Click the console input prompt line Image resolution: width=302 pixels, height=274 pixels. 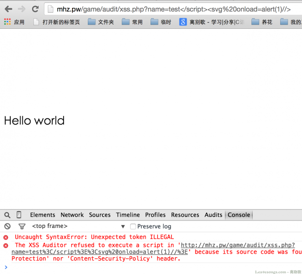tap(139, 267)
